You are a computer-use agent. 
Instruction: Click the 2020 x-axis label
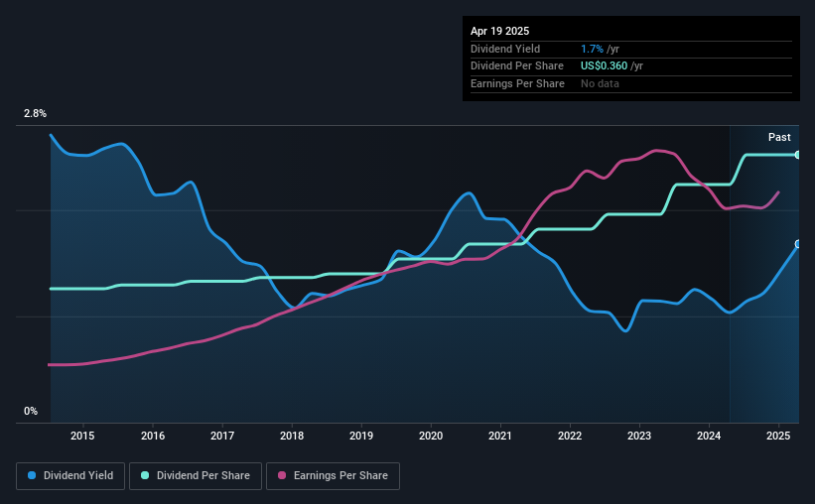431,436
